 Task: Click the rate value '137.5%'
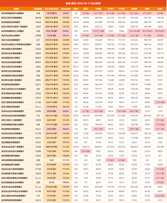click(x=66, y=143)
